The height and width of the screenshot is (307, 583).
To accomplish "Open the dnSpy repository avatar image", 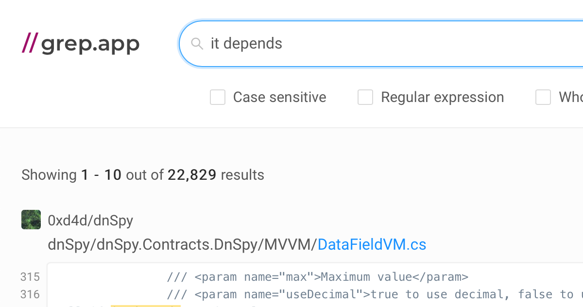I will (31, 220).
